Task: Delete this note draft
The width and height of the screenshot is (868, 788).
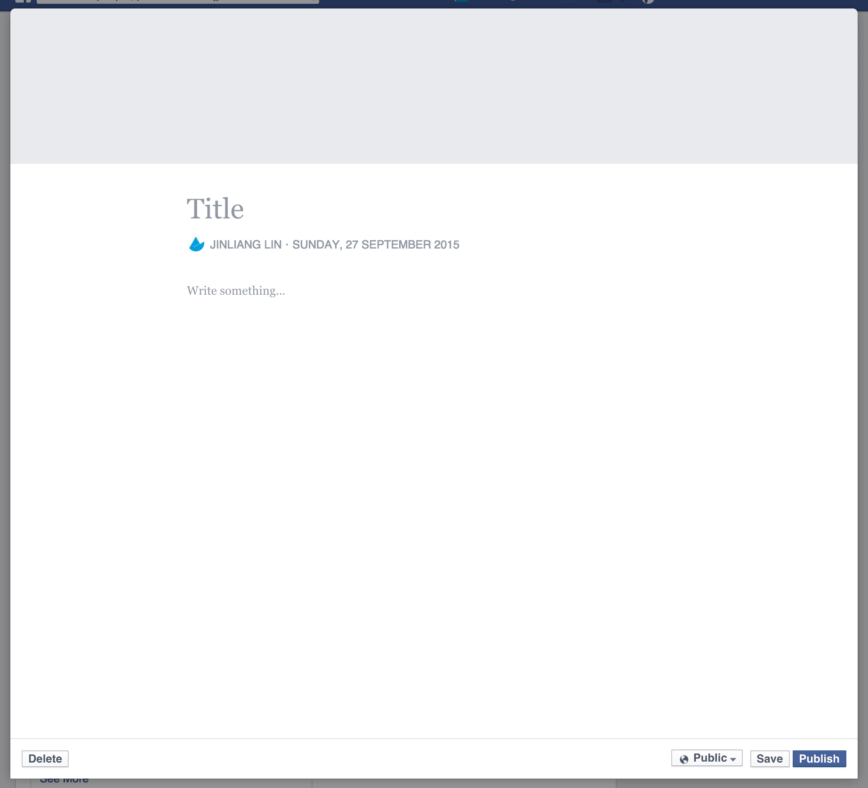Action: click(45, 758)
